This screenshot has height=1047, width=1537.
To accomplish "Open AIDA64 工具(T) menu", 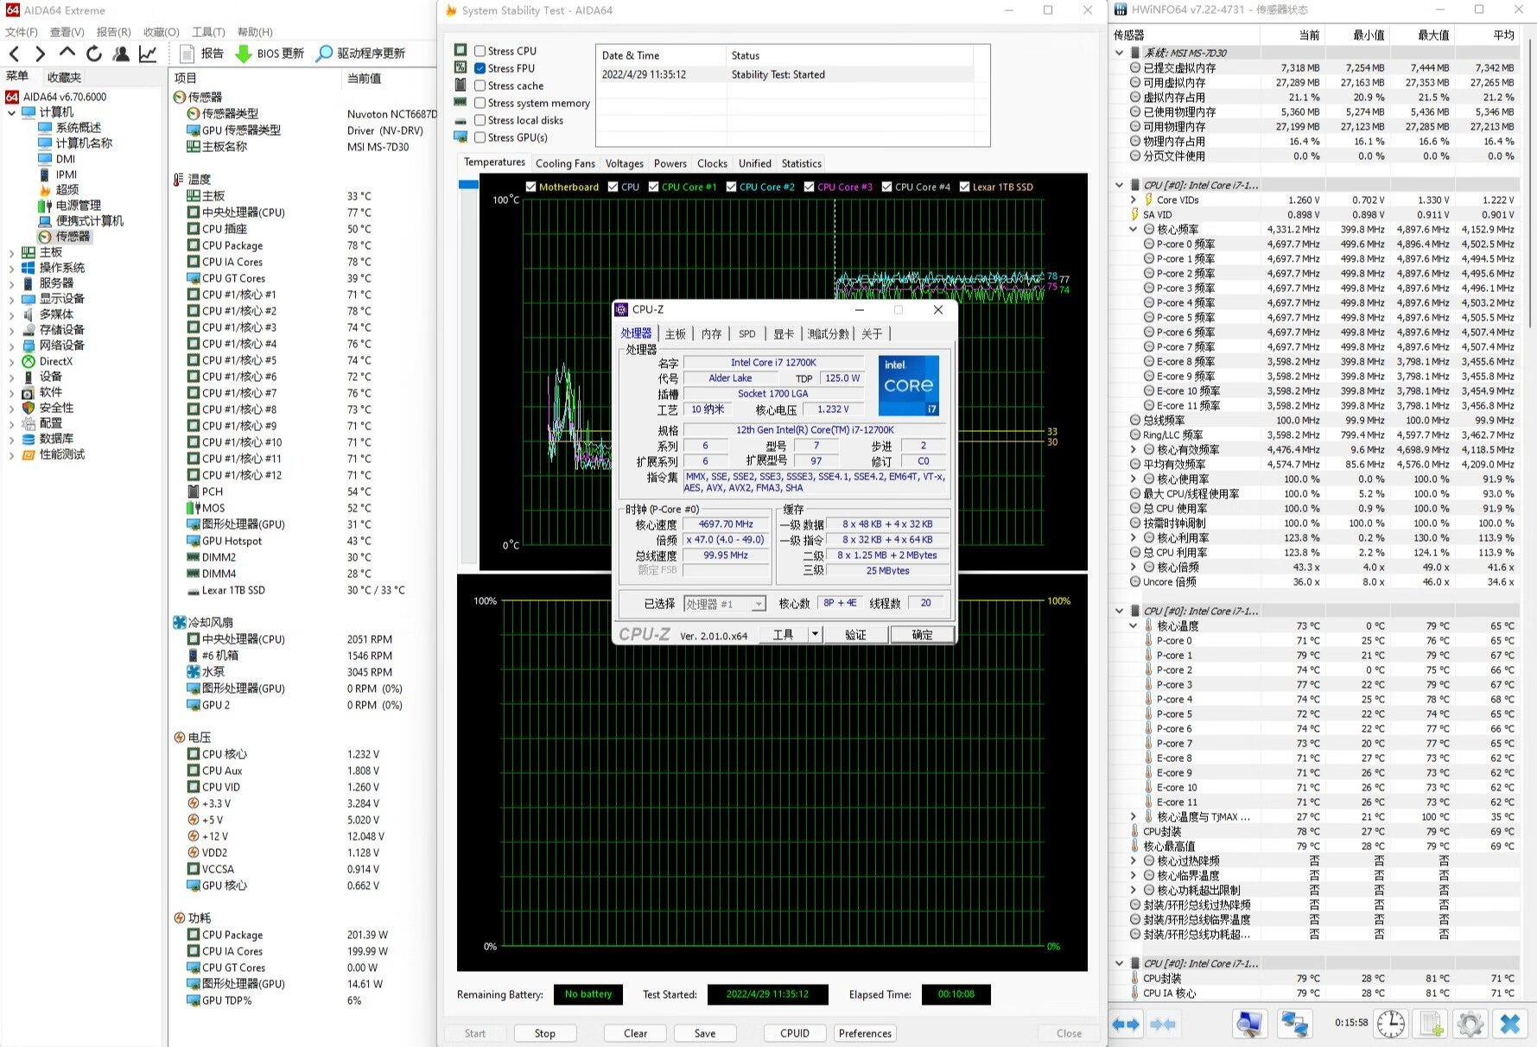I will (x=208, y=32).
